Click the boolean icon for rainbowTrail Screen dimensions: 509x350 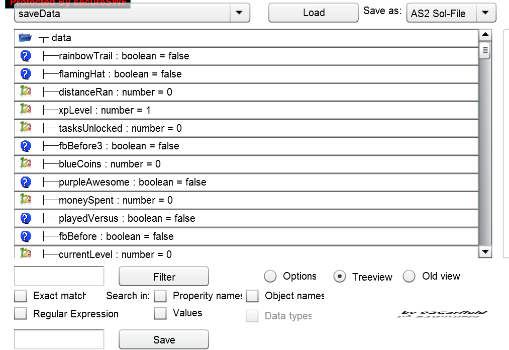tap(26, 56)
